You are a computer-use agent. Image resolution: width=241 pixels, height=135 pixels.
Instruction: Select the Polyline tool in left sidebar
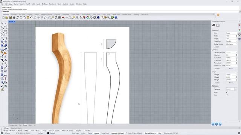(x=2, y=27)
